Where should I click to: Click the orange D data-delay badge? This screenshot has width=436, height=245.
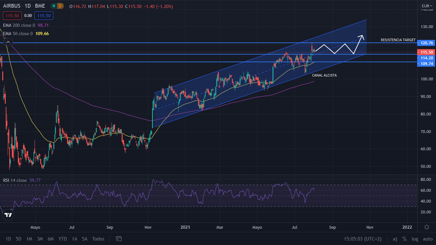pyautogui.click(x=60, y=6)
